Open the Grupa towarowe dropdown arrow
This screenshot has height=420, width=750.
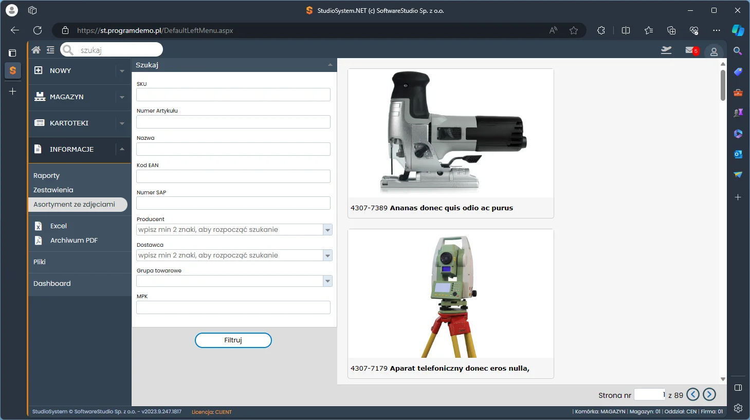point(327,281)
